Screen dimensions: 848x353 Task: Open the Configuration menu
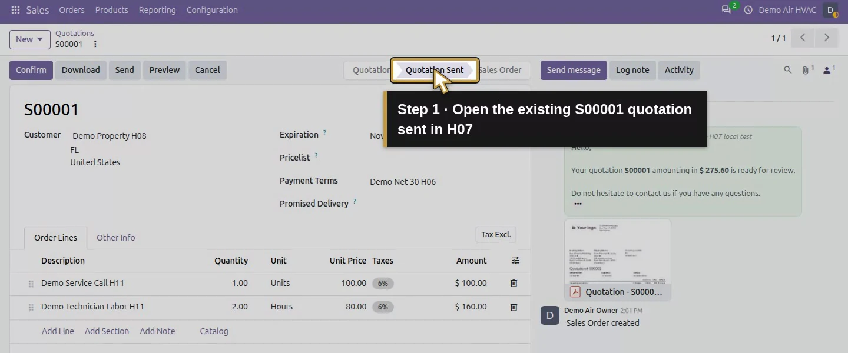pyautogui.click(x=212, y=10)
